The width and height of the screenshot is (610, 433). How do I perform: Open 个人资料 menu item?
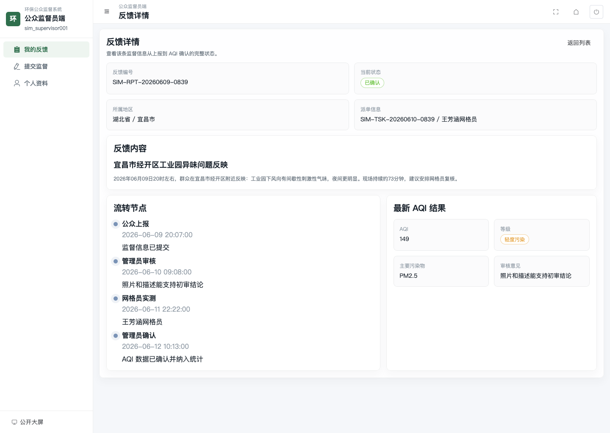click(46, 83)
